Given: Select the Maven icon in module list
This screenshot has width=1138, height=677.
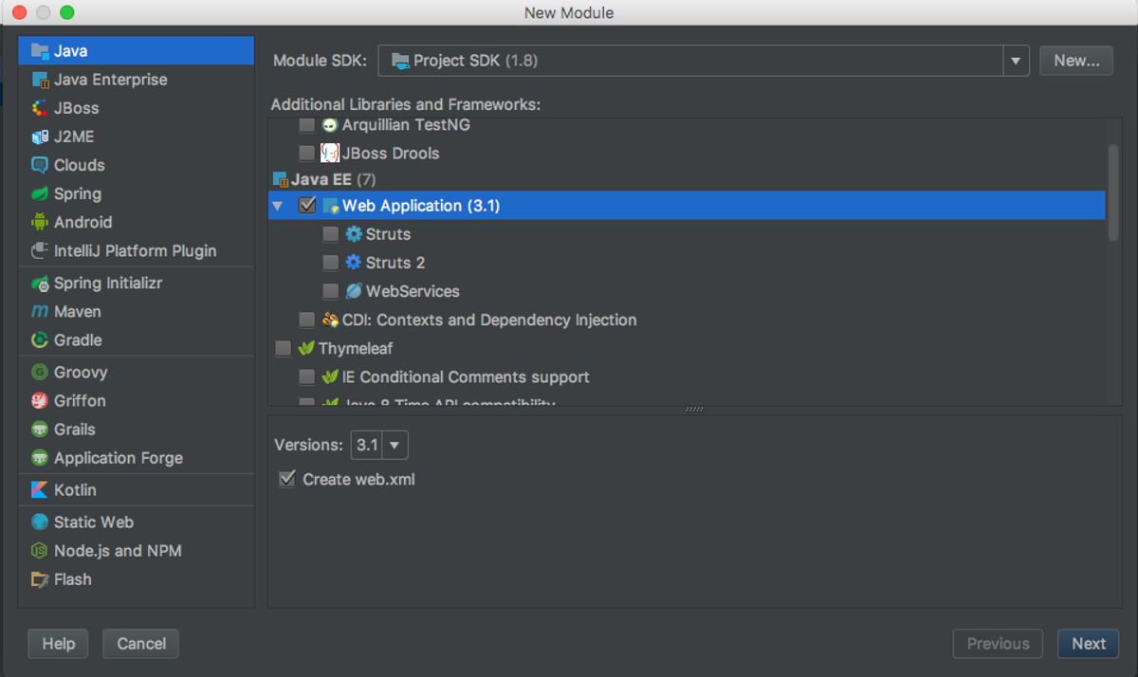Looking at the screenshot, I should (x=39, y=311).
